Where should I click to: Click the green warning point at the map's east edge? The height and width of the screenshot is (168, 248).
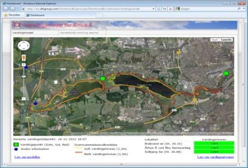(226, 73)
